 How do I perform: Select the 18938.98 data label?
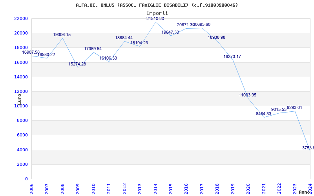(217, 37)
